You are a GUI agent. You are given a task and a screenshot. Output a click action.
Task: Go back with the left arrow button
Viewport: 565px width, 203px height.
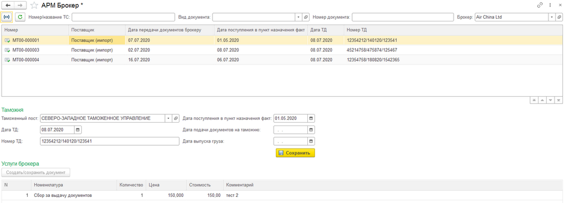click(8, 5)
